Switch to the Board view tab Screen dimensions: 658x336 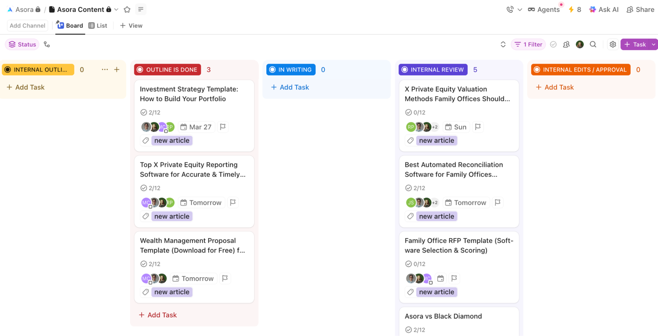click(70, 25)
